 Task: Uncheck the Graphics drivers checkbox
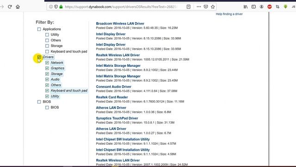pos(47,68)
